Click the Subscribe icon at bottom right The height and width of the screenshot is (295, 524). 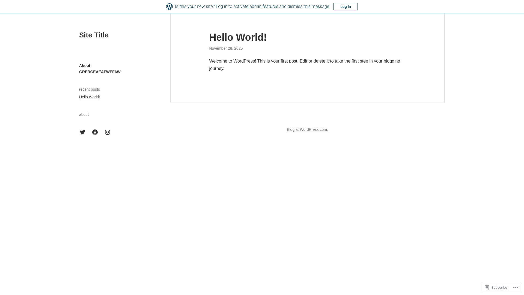tap(487, 287)
